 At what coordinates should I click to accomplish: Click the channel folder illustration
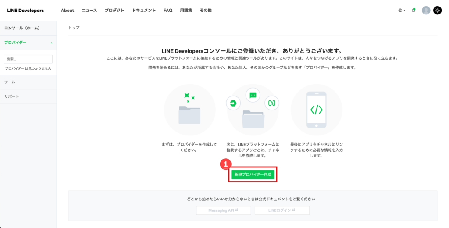click(253, 110)
